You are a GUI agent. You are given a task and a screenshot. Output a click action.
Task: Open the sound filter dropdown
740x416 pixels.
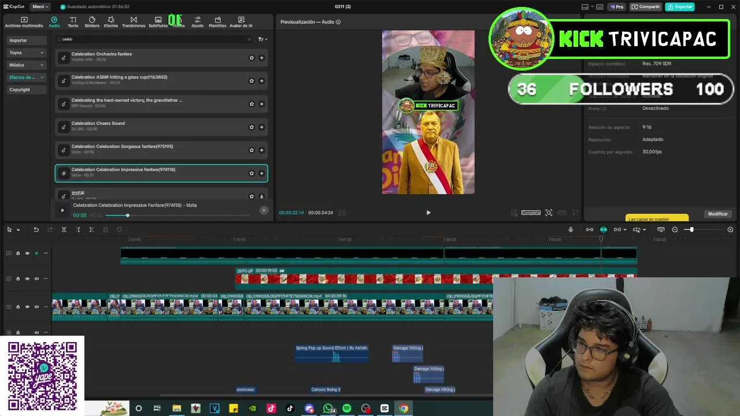[262, 39]
